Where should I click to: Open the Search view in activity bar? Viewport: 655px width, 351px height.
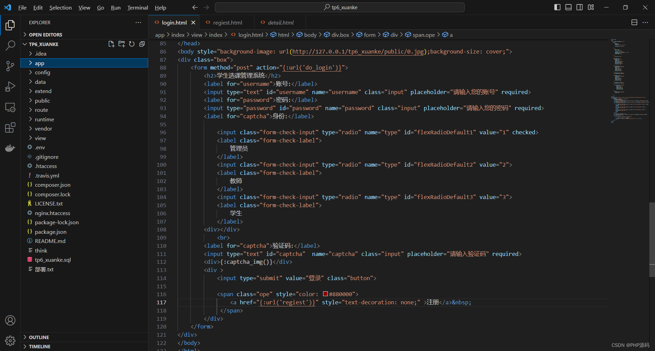tap(10, 45)
